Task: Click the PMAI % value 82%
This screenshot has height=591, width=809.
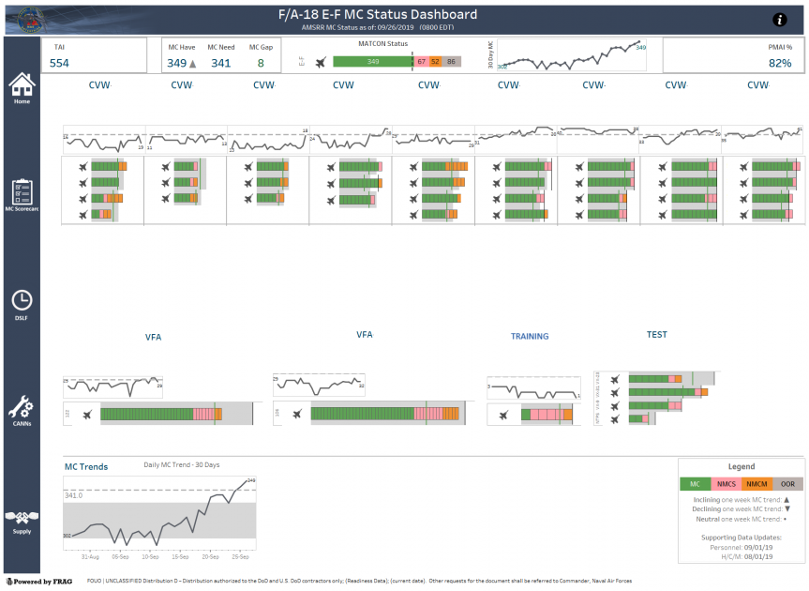Action: [x=780, y=63]
